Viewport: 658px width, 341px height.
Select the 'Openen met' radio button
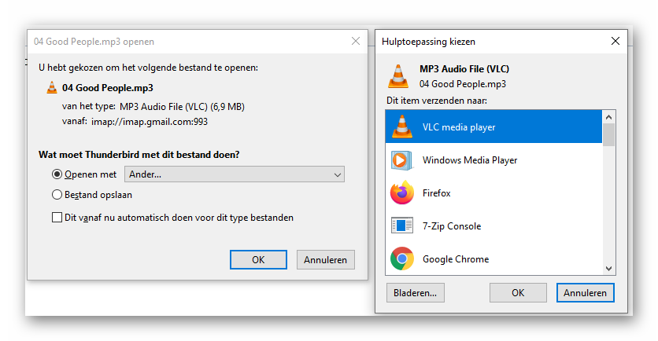tap(57, 174)
